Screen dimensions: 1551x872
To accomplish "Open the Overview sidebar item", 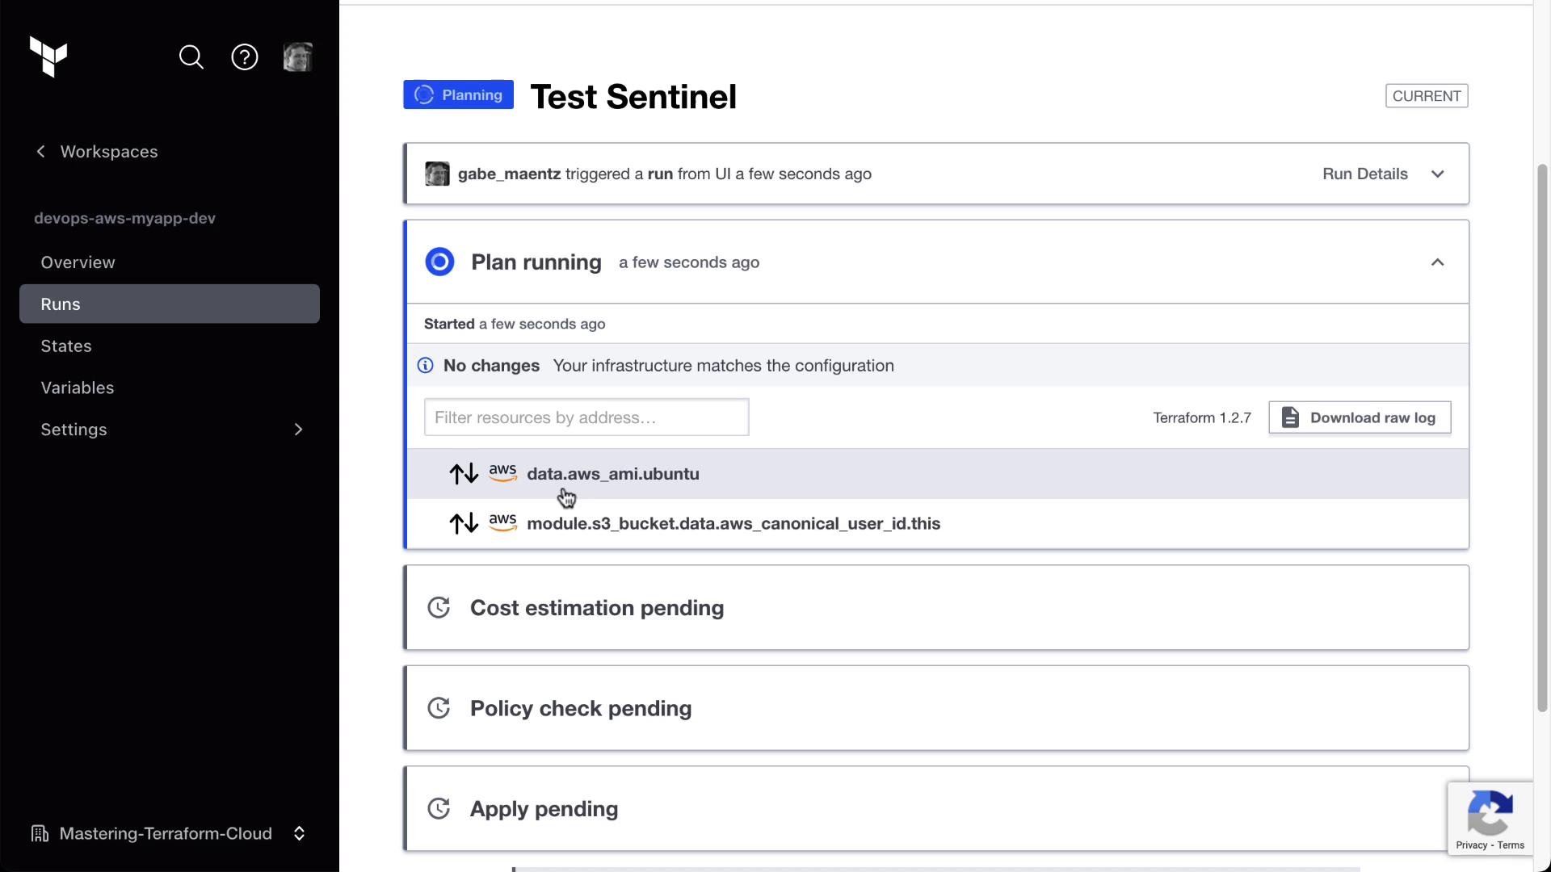I will [78, 262].
